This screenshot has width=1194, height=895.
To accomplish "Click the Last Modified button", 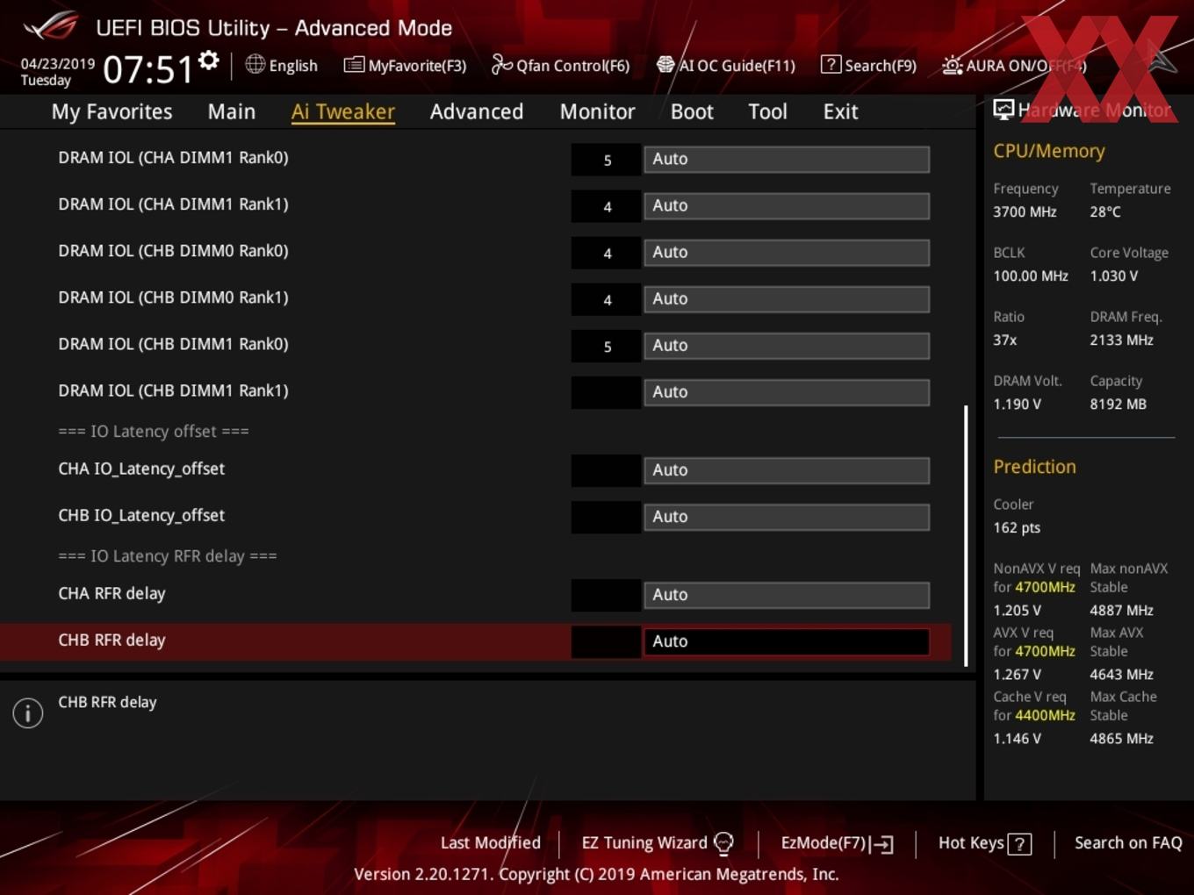I will coord(490,842).
